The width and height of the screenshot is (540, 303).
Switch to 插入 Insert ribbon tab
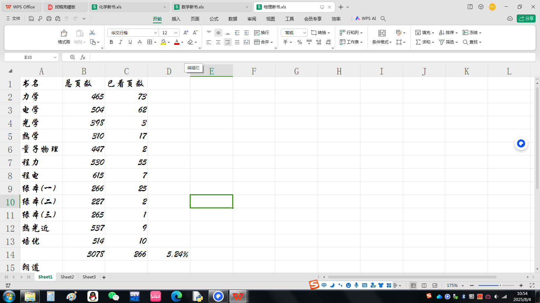[176, 19]
